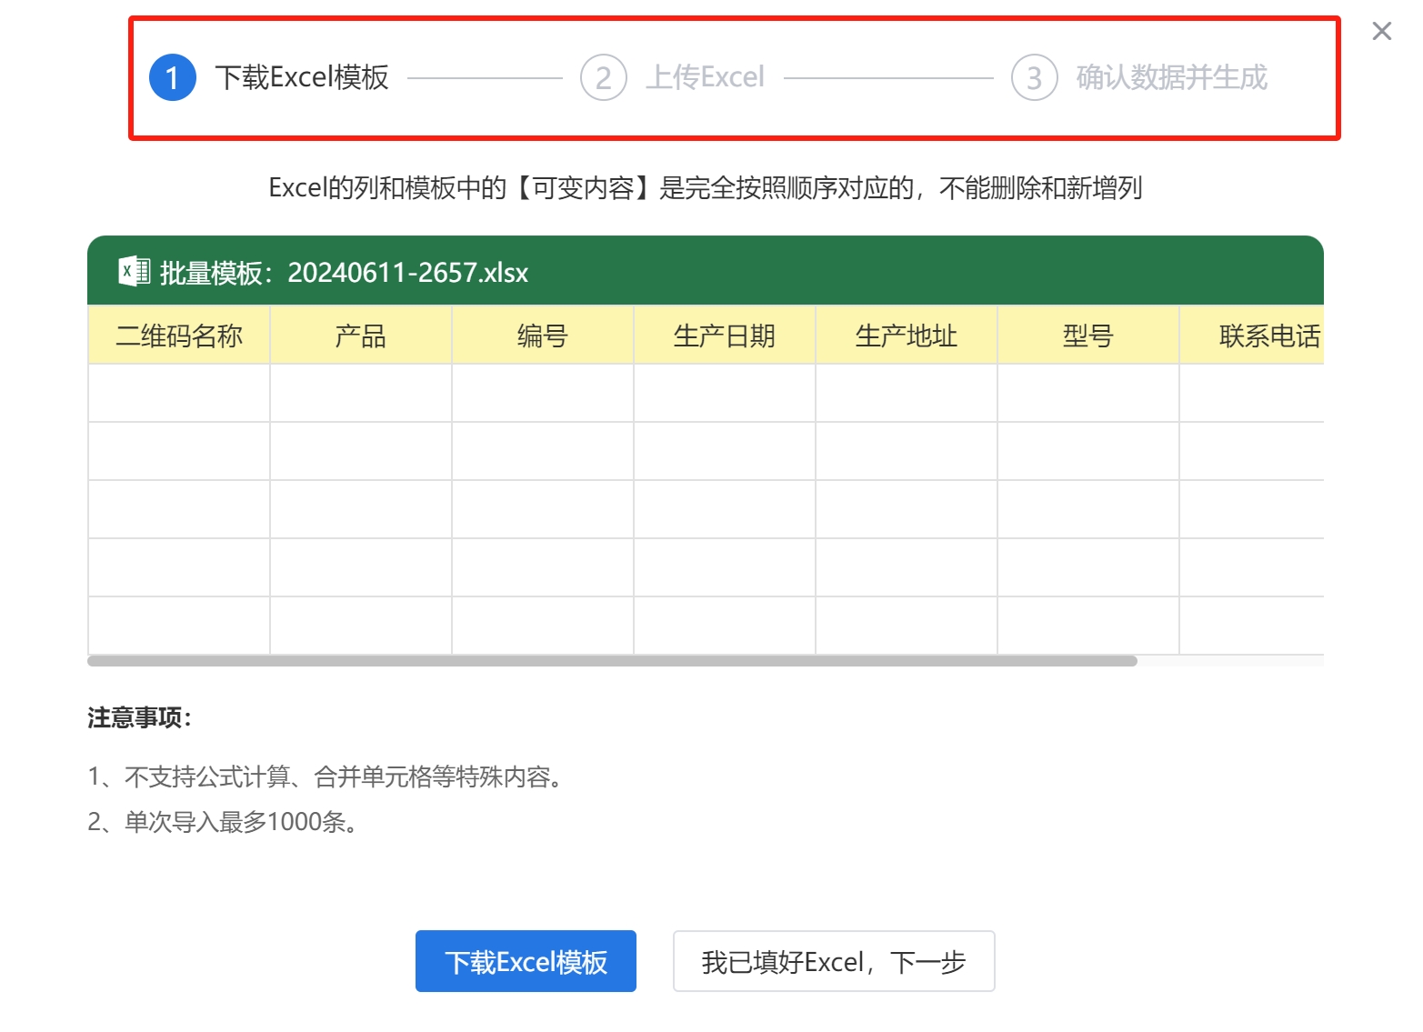Close the import dialog with X
The width and height of the screenshot is (1423, 1032).
click(1381, 32)
